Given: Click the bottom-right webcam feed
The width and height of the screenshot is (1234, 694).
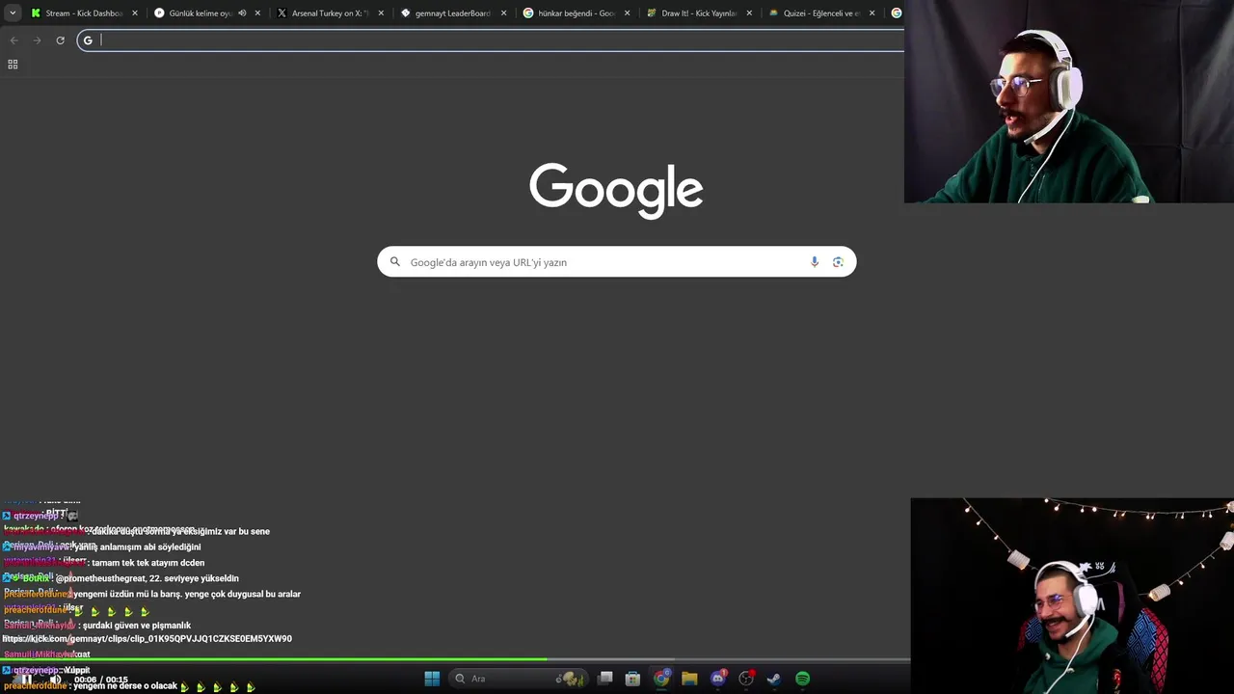Looking at the screenshot, I should pyautogui.click(x=1072, y=596).
